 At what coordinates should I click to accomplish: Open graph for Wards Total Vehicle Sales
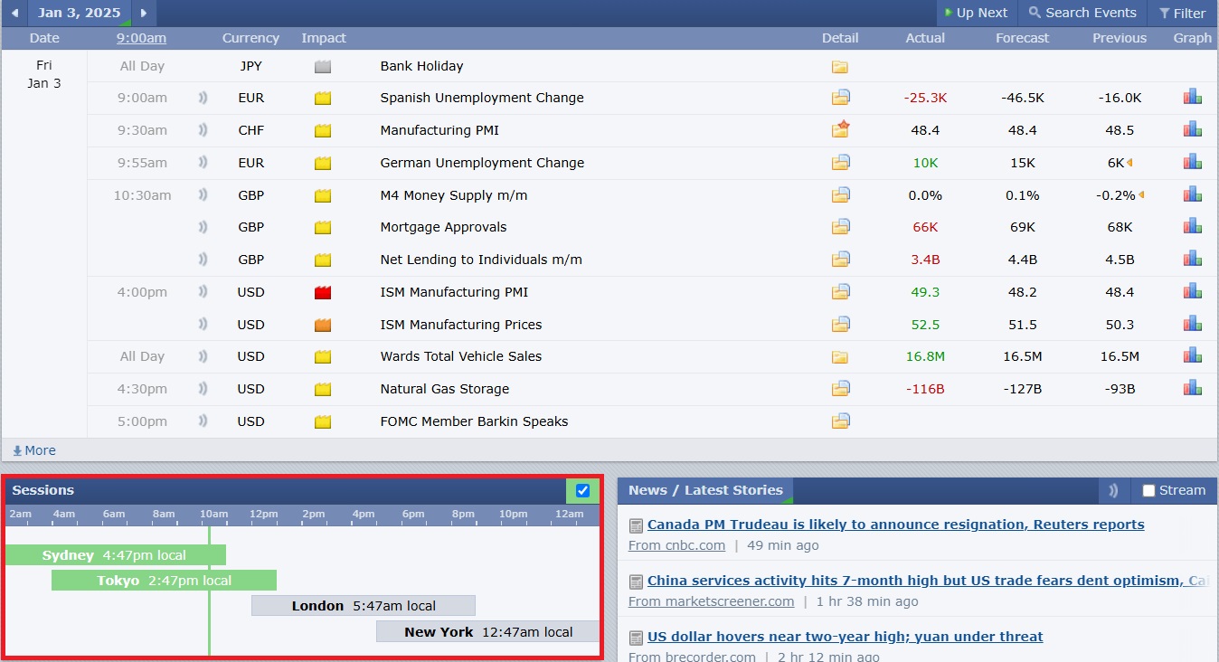pyautogui.click(x=1193, y=355)
